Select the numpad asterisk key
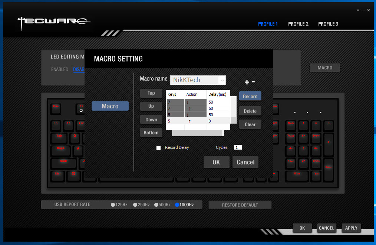The width and height of the screenshot is (376, 245). (x=316, y=126)
